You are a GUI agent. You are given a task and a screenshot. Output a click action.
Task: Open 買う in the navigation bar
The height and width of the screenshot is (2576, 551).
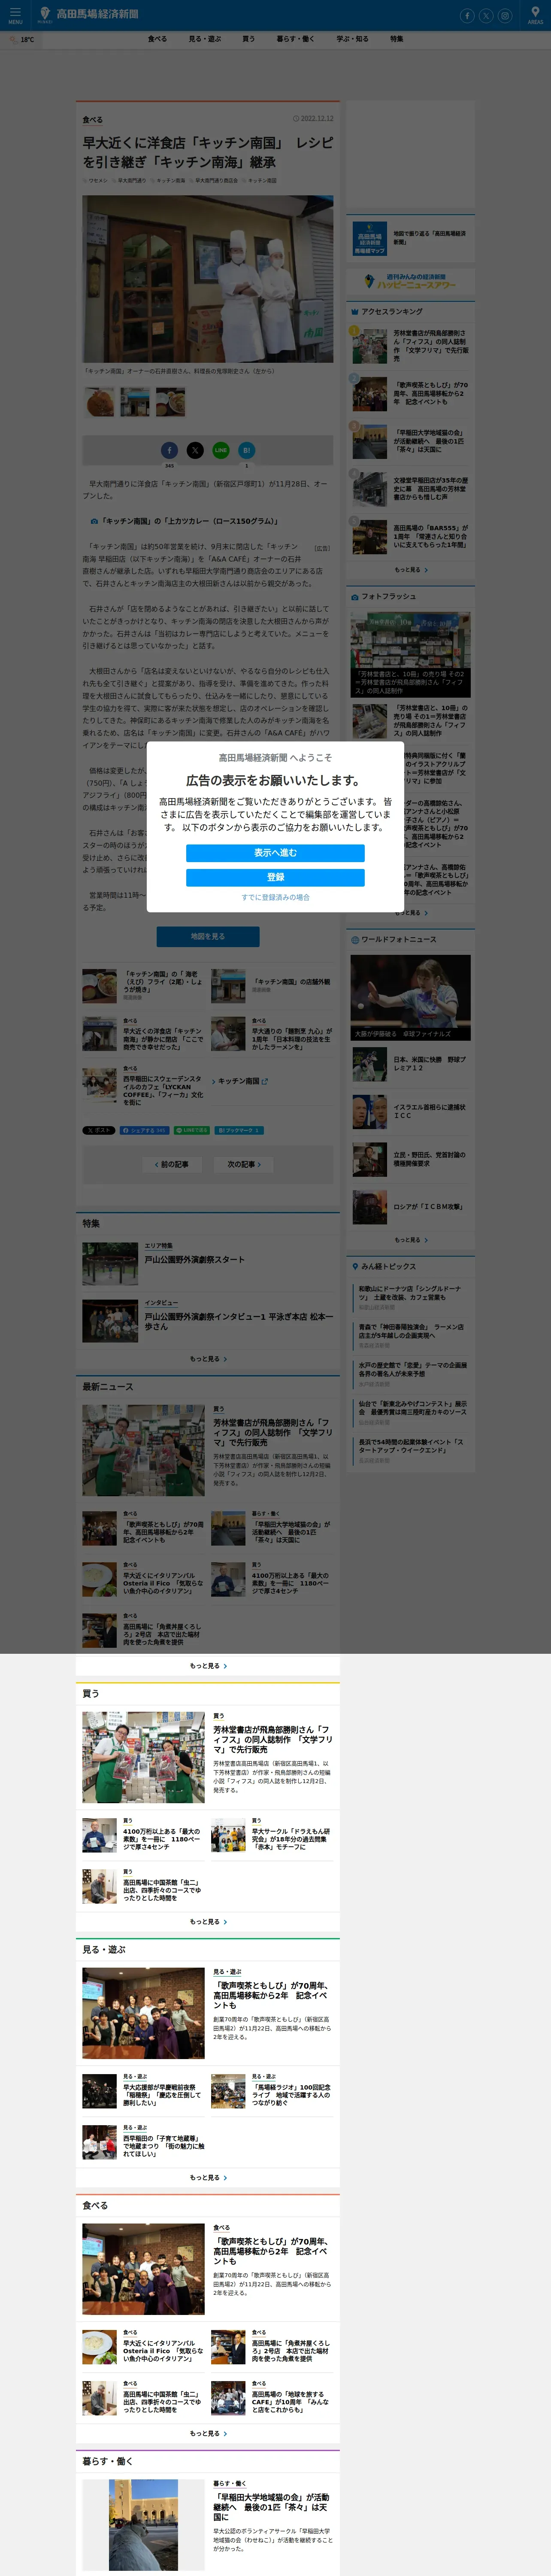click(248, 39)
